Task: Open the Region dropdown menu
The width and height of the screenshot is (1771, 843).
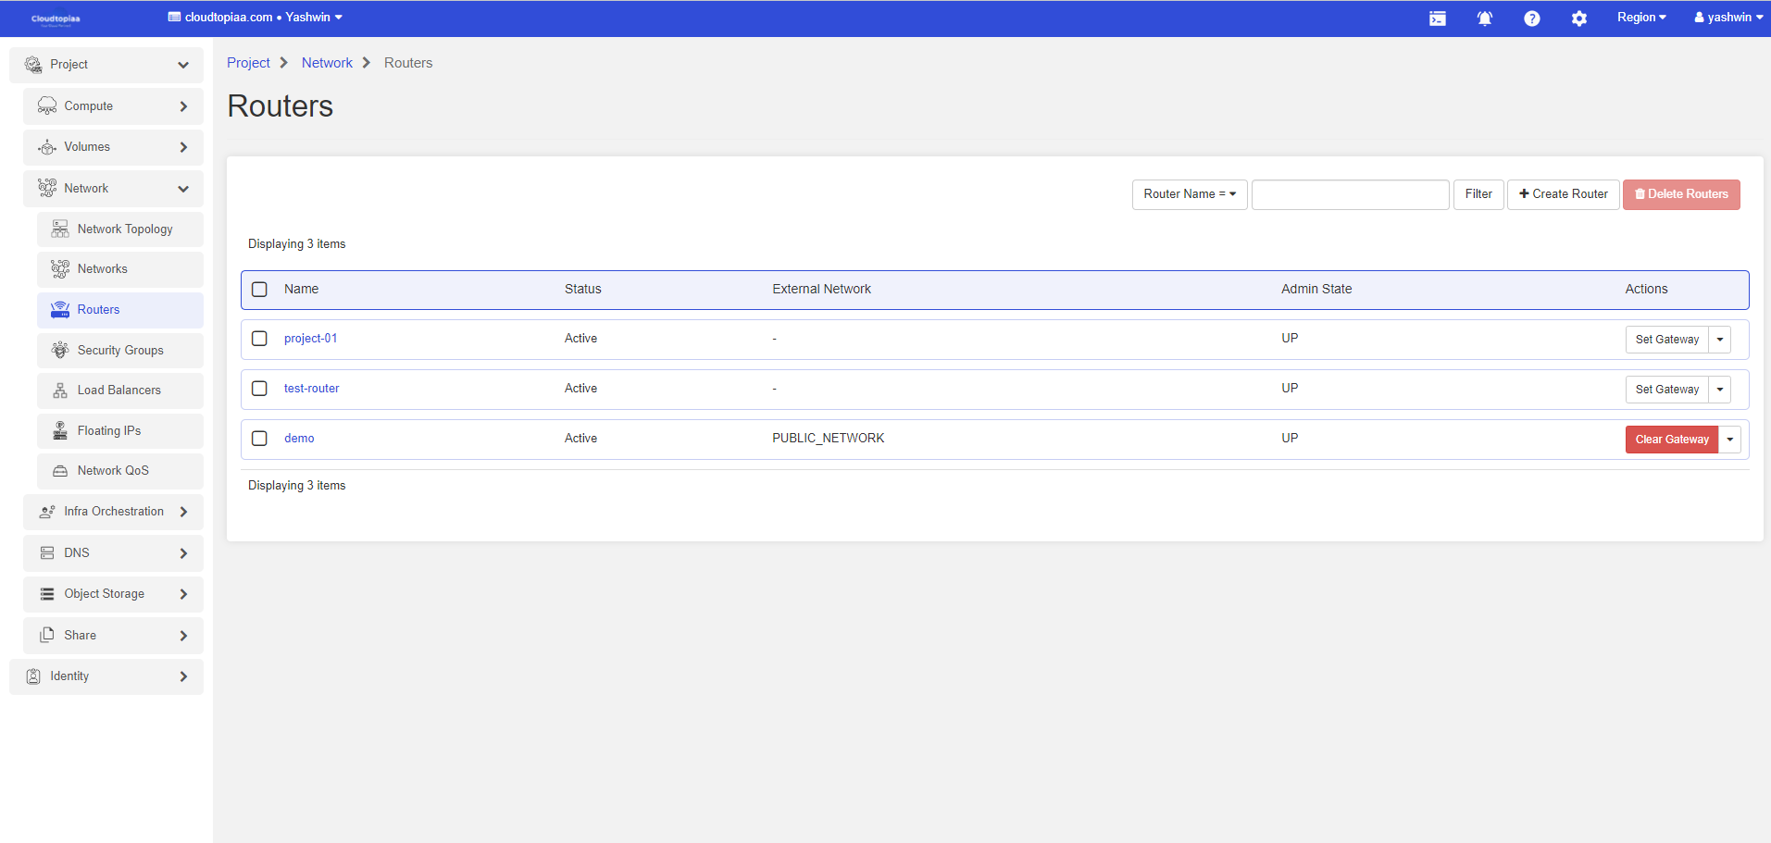Action: [x=1640, y=18]
